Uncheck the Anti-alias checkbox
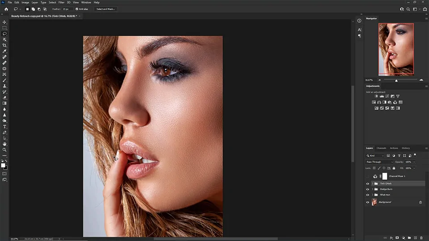This screenshot has height=241, width=429. tap(76, 9)
